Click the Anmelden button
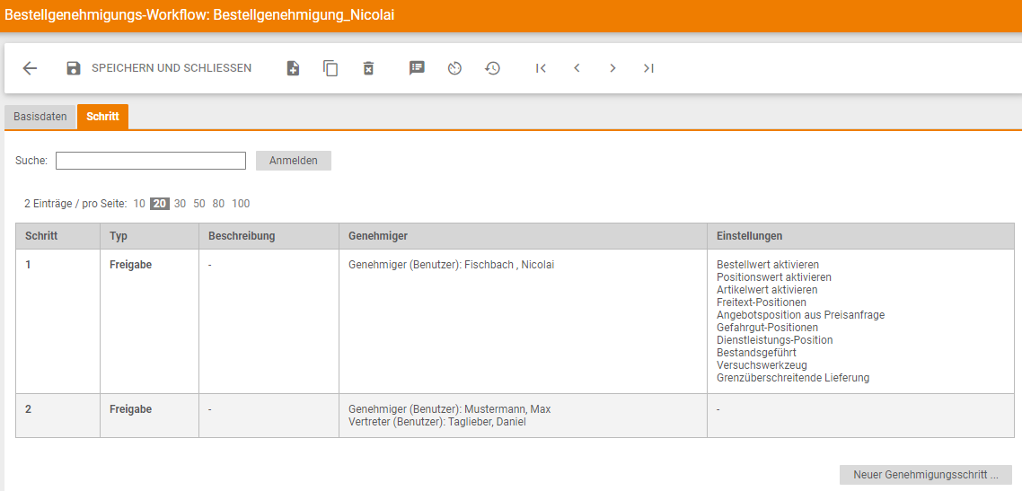 (294, 161)
